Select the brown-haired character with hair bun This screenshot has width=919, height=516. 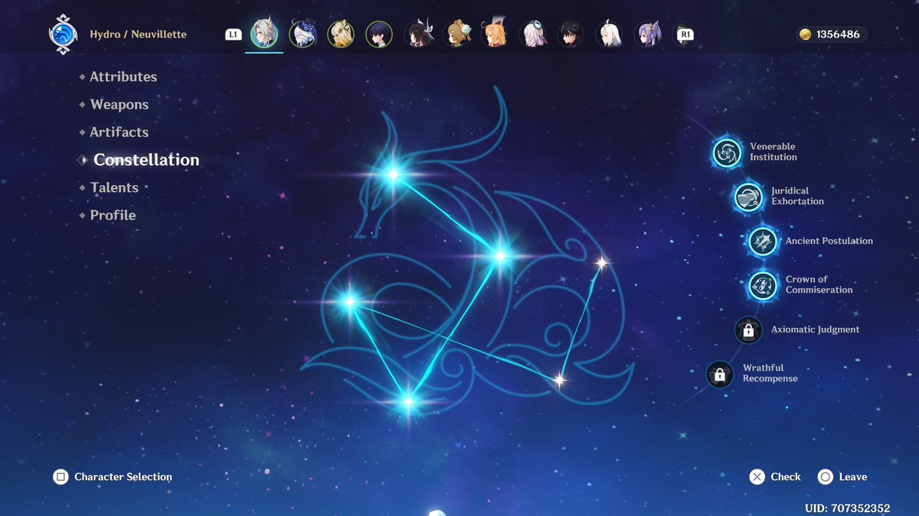456,34
